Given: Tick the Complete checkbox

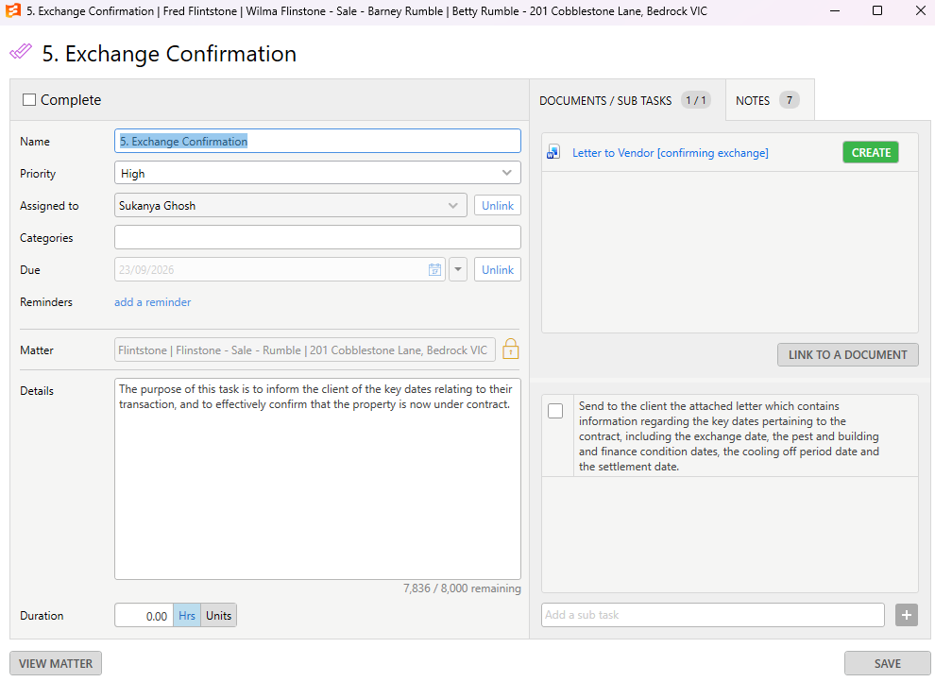Looking at the screenshot, I should pos(29,99).
